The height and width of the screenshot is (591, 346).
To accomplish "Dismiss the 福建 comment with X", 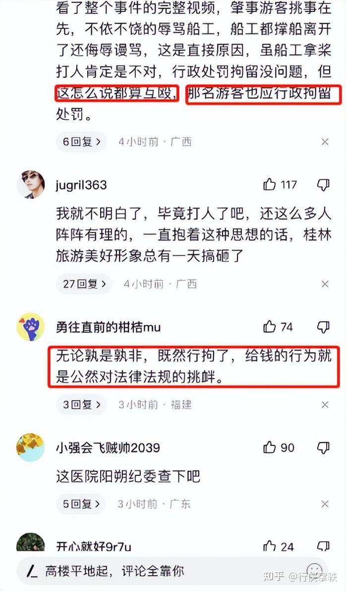I will [325, 405].
